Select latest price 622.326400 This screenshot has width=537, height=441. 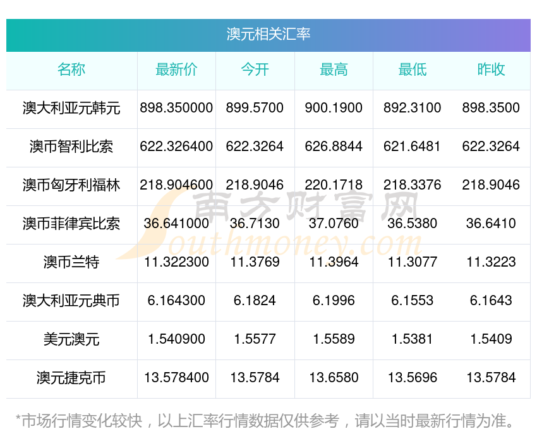coord(176,147)
